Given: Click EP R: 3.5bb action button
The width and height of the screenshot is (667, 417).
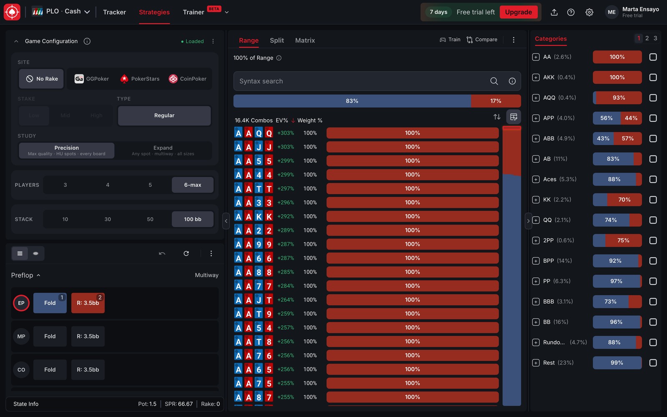Looking at the screenshot, I should click(88, 303).
